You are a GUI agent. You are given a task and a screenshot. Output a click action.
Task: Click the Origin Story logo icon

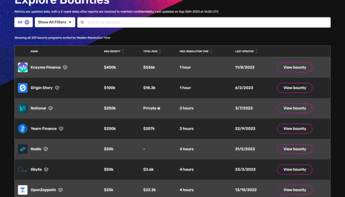pyautogui.click(x=23, y=88)
